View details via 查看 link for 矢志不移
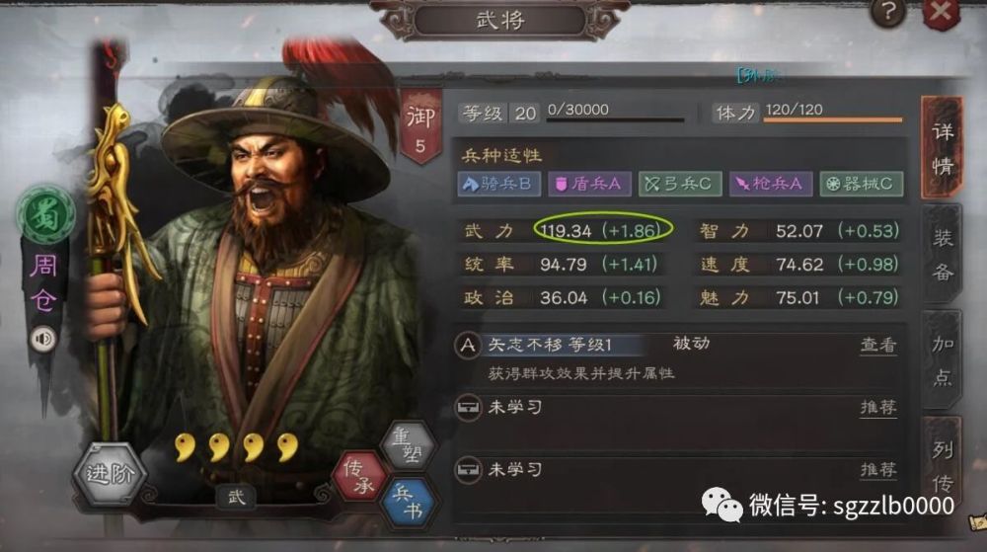The image size is (987, 552). pos(878,345)
